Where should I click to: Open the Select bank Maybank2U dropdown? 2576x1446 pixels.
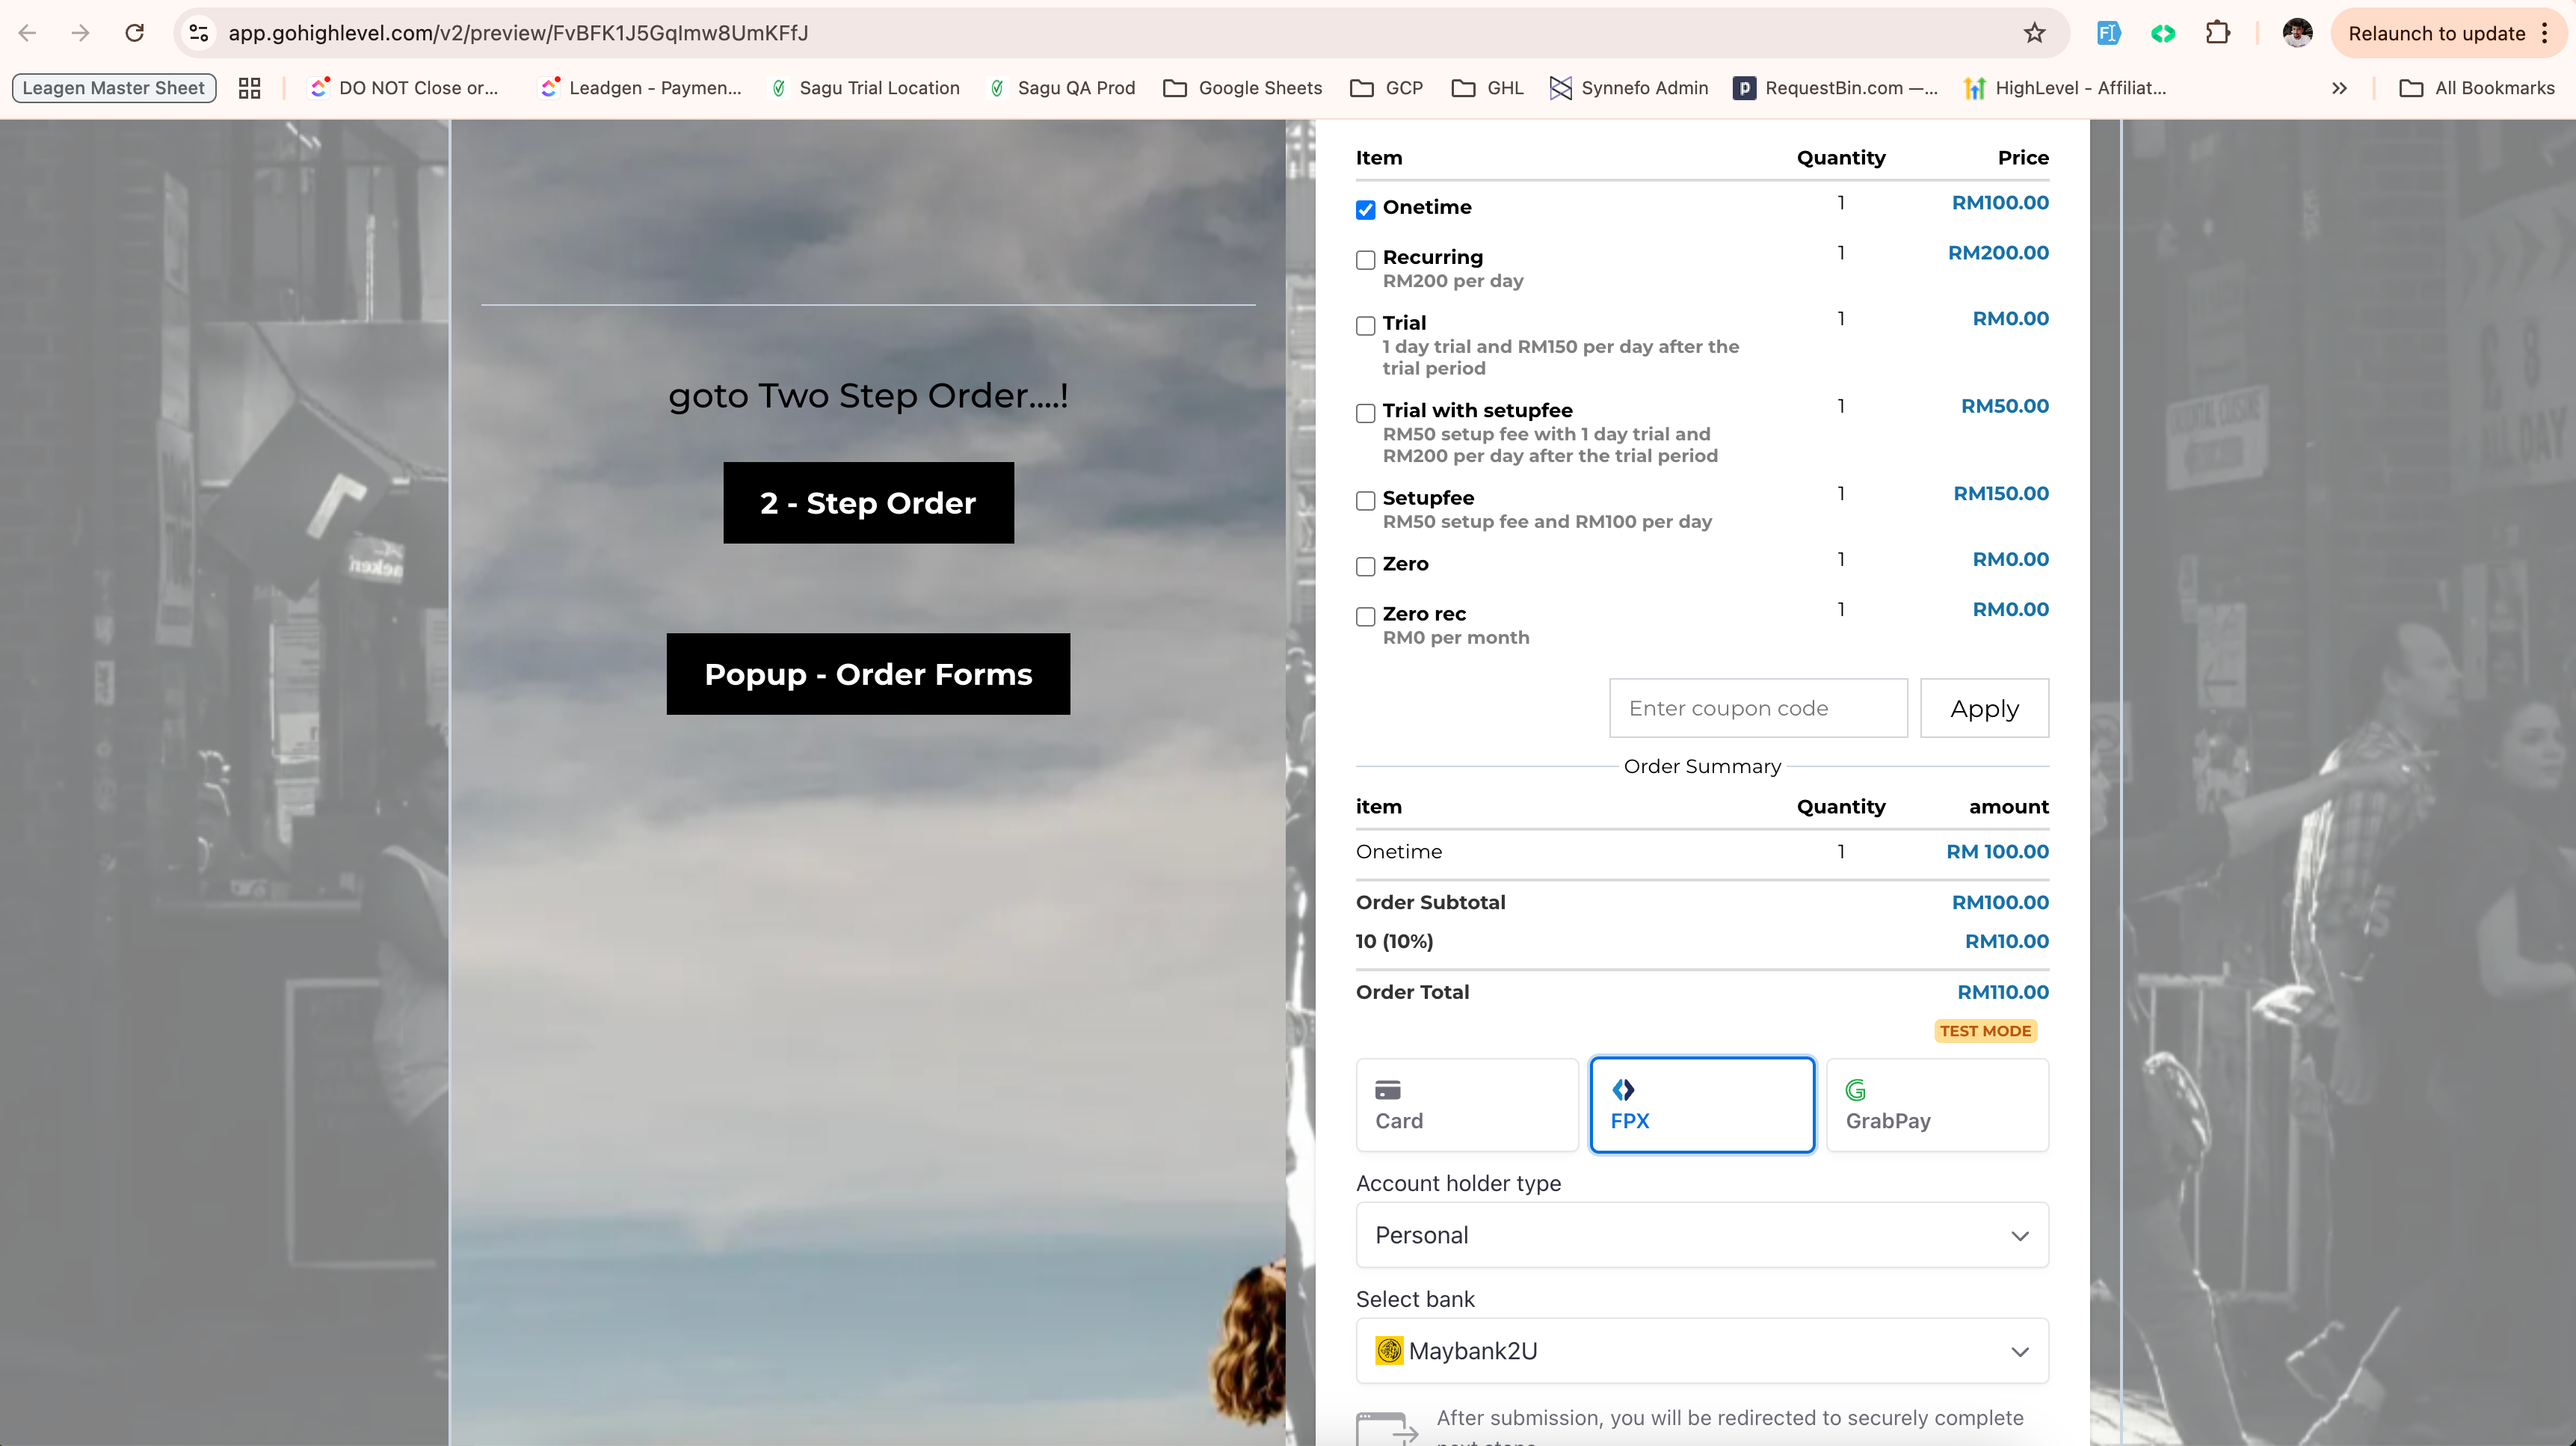click(x=1702, y=1351)
